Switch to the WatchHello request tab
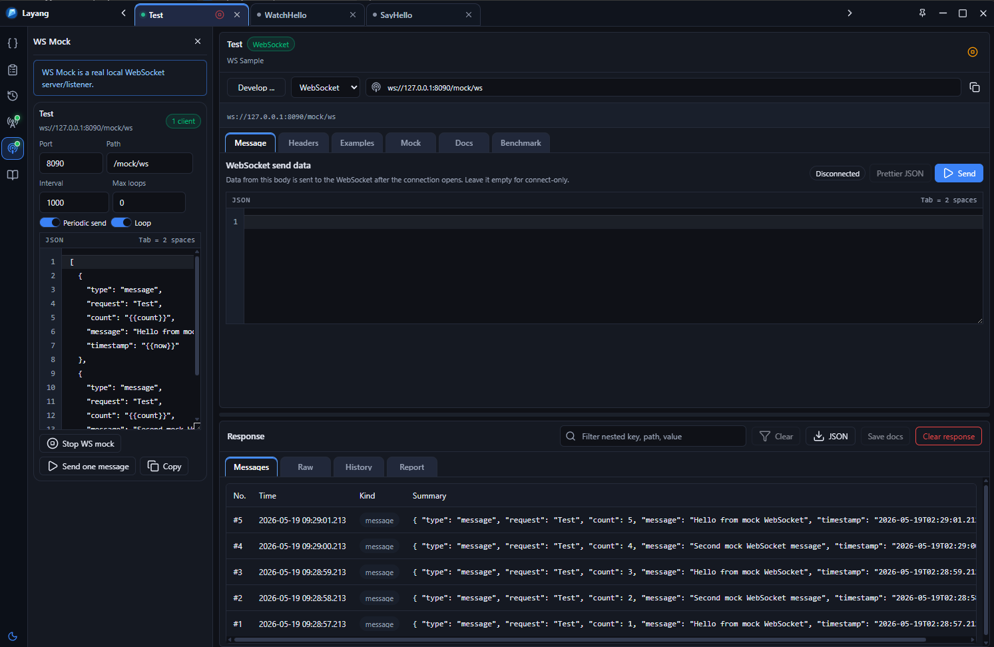 [x=308, y=15]
